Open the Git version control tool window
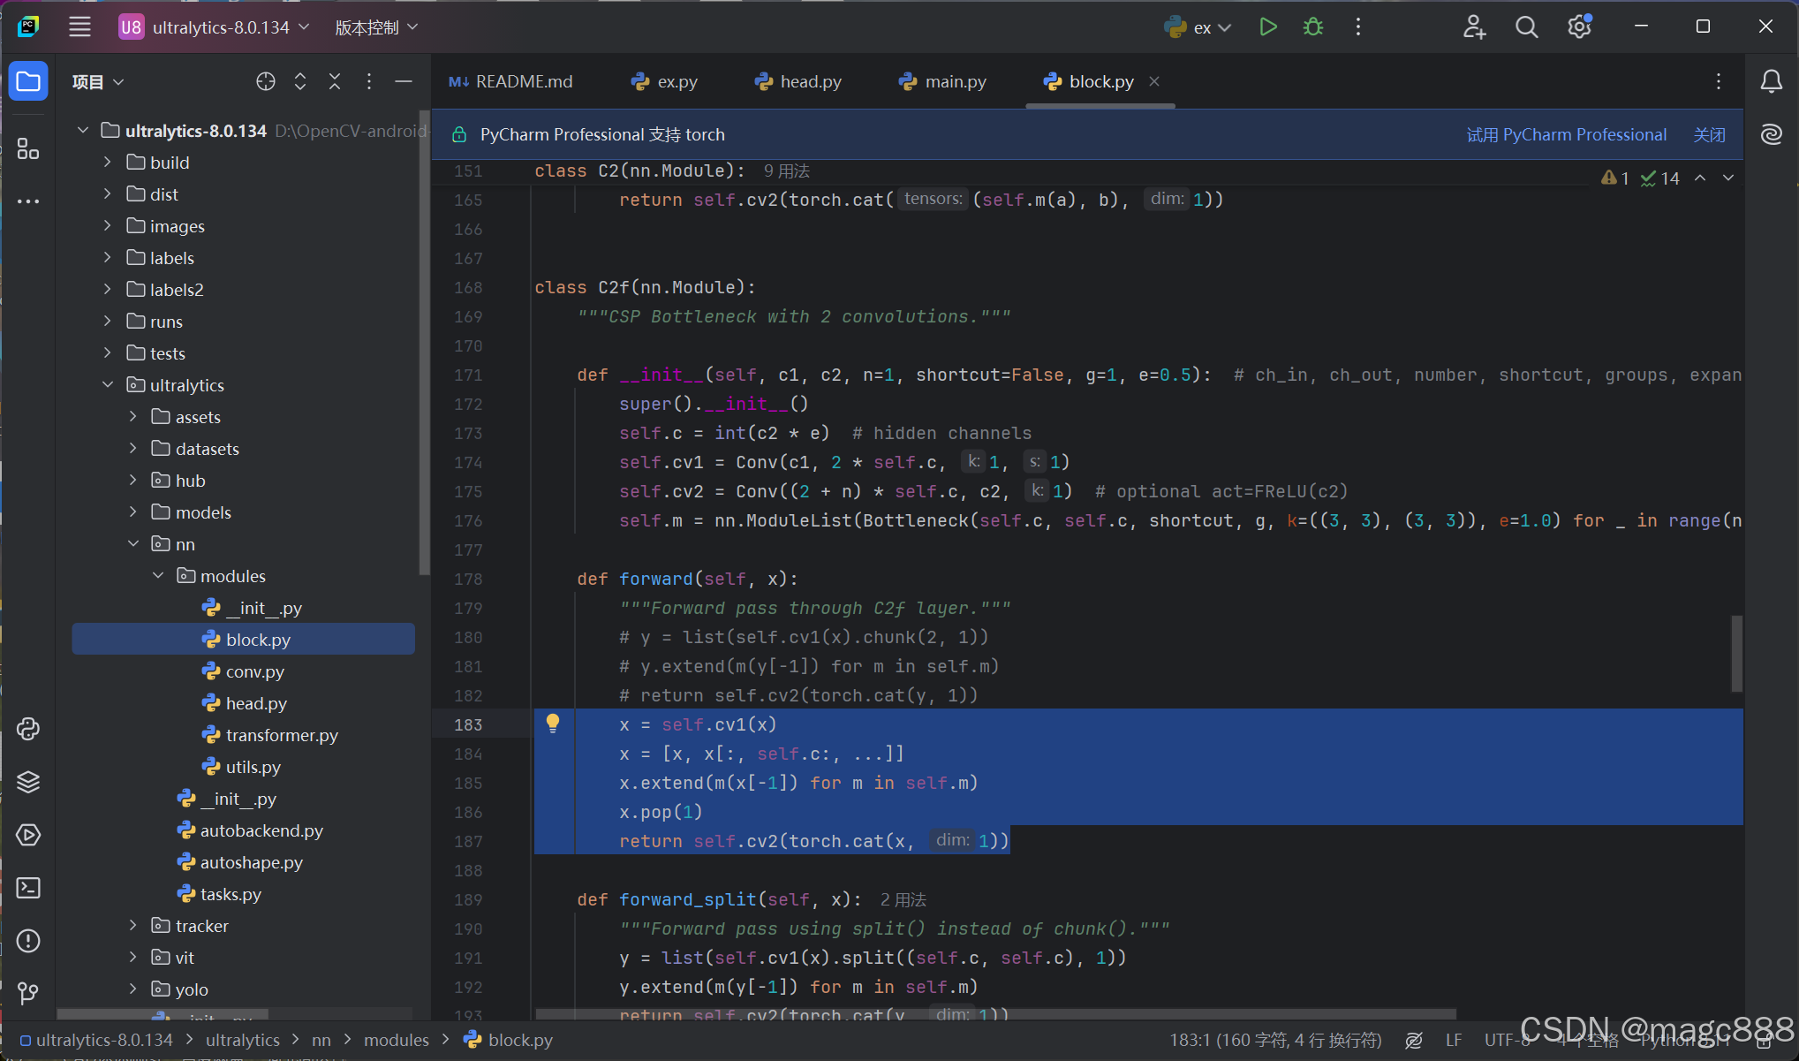This screenshot has height=1061, width=1799. 28,994
